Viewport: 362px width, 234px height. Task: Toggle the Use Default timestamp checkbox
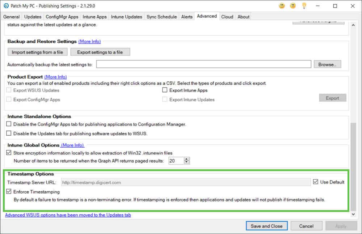click(316, 182)
